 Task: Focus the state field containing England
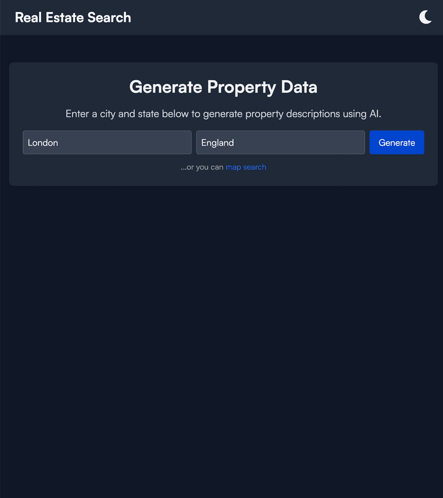pos(280,142)
